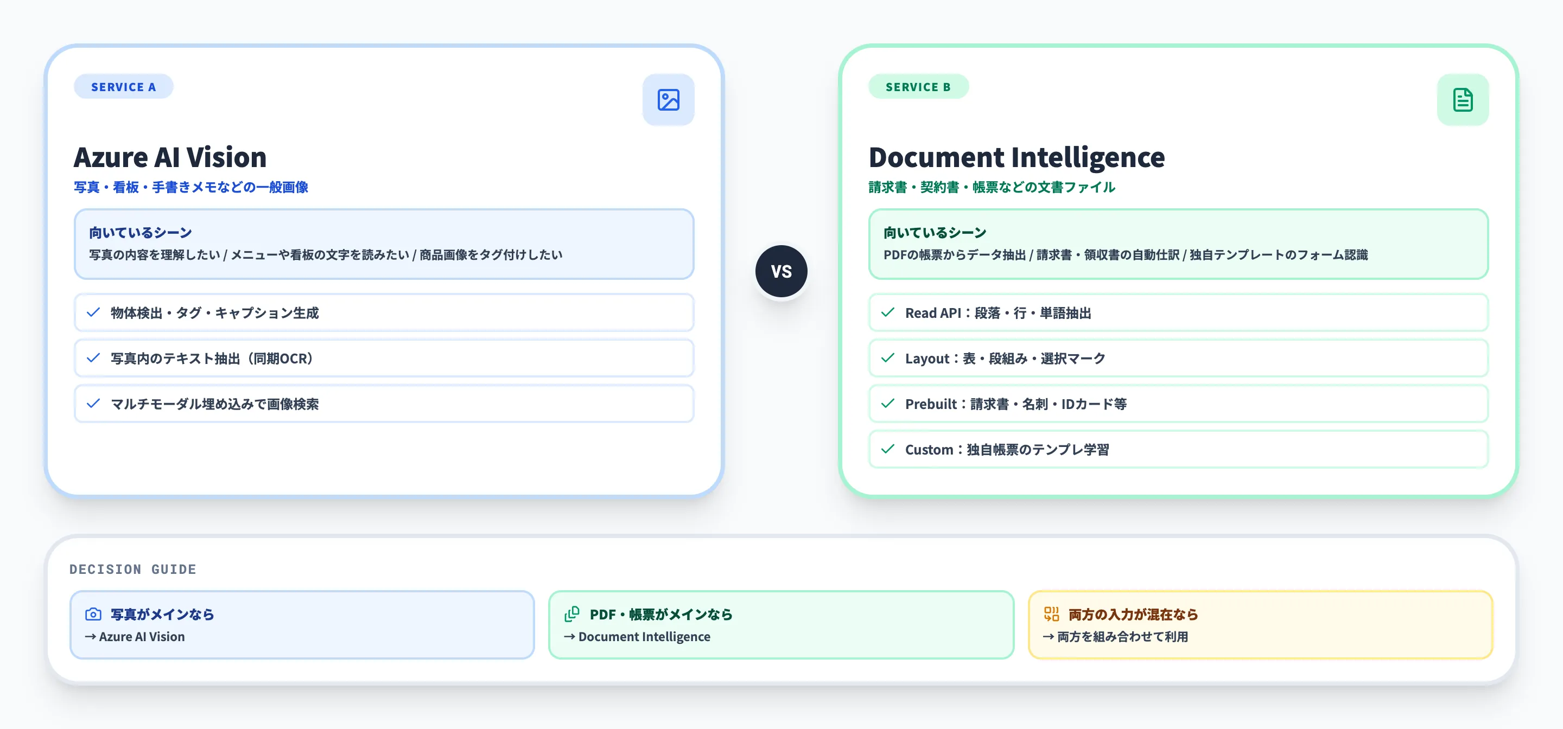Expand the DECISION GUIDE panel
1563x729 pixels.
[x=133, y=569]
